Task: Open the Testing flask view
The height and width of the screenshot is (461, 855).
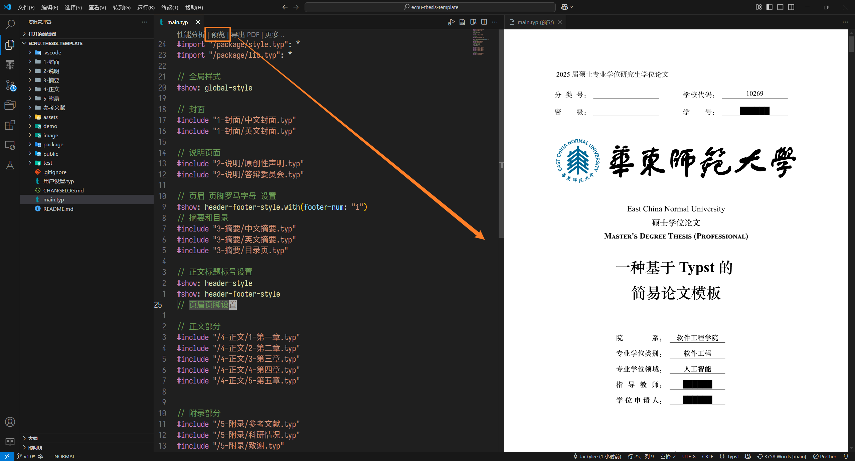Action: tap(10, 165)
